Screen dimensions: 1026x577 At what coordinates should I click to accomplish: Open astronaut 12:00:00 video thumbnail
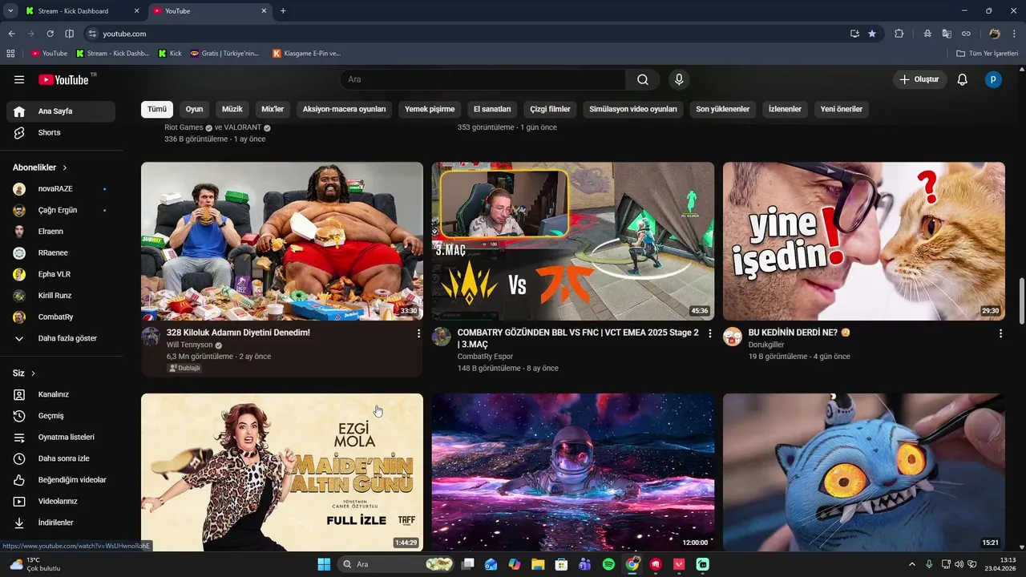pyautogui.click(x=573, y=472)
